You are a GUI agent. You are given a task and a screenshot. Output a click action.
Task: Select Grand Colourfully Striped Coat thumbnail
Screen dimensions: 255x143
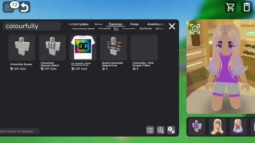(x=114, y=47)
